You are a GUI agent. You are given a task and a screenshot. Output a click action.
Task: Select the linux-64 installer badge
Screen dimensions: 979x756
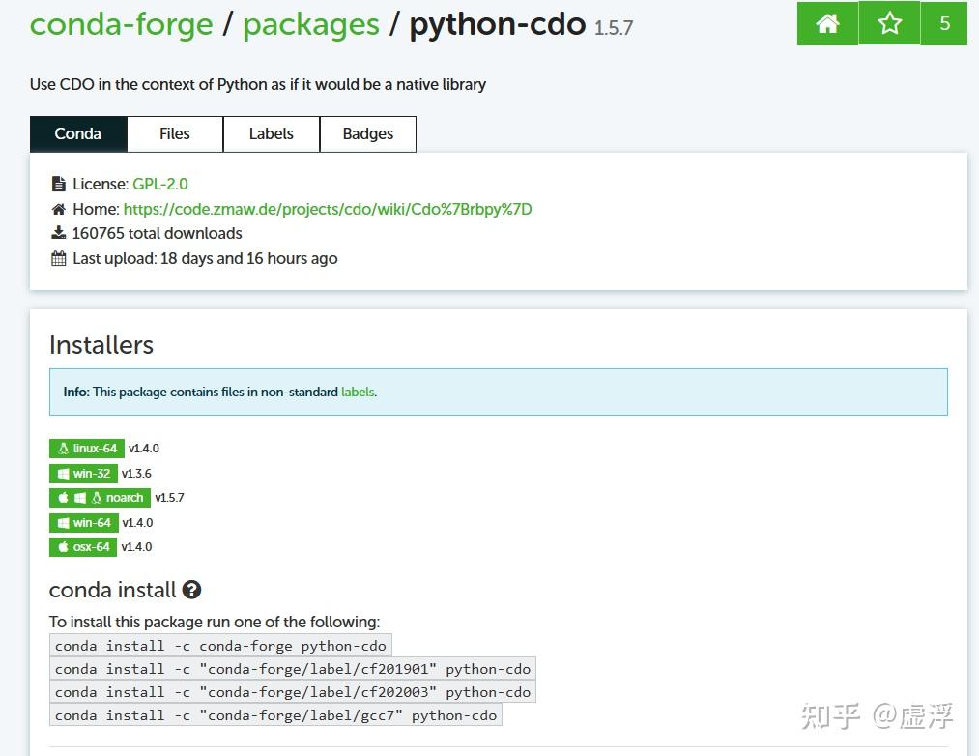86,448
